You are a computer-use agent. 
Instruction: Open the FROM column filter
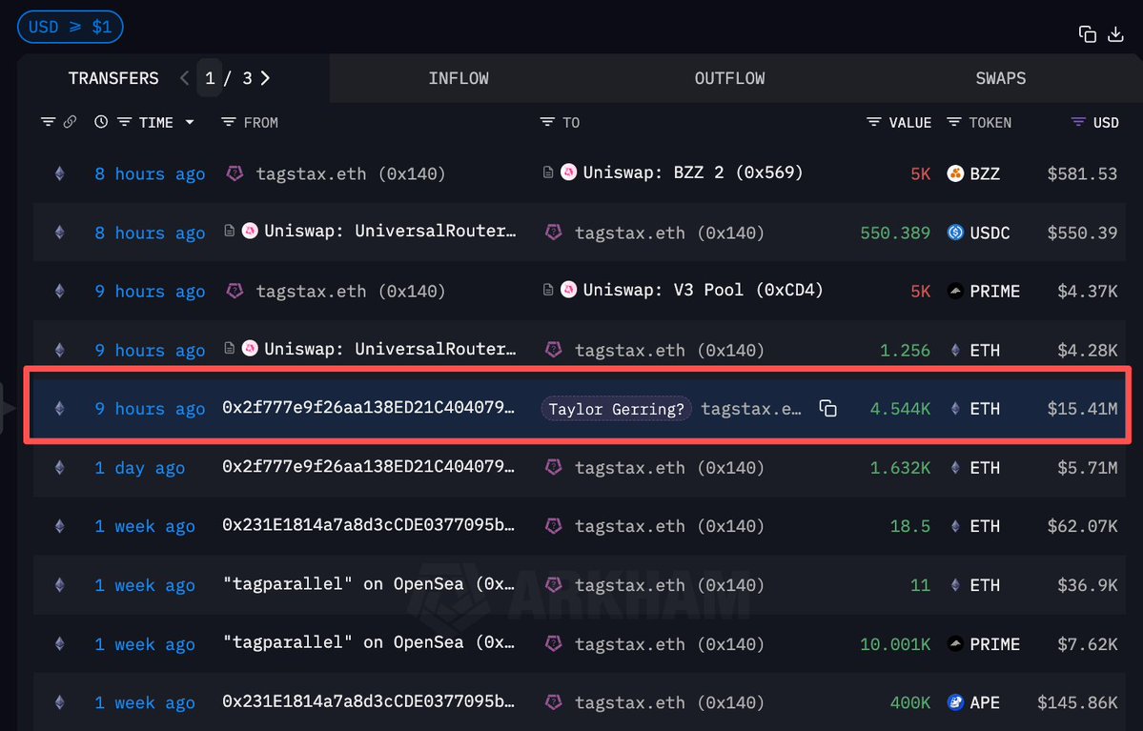click(228, 122)
